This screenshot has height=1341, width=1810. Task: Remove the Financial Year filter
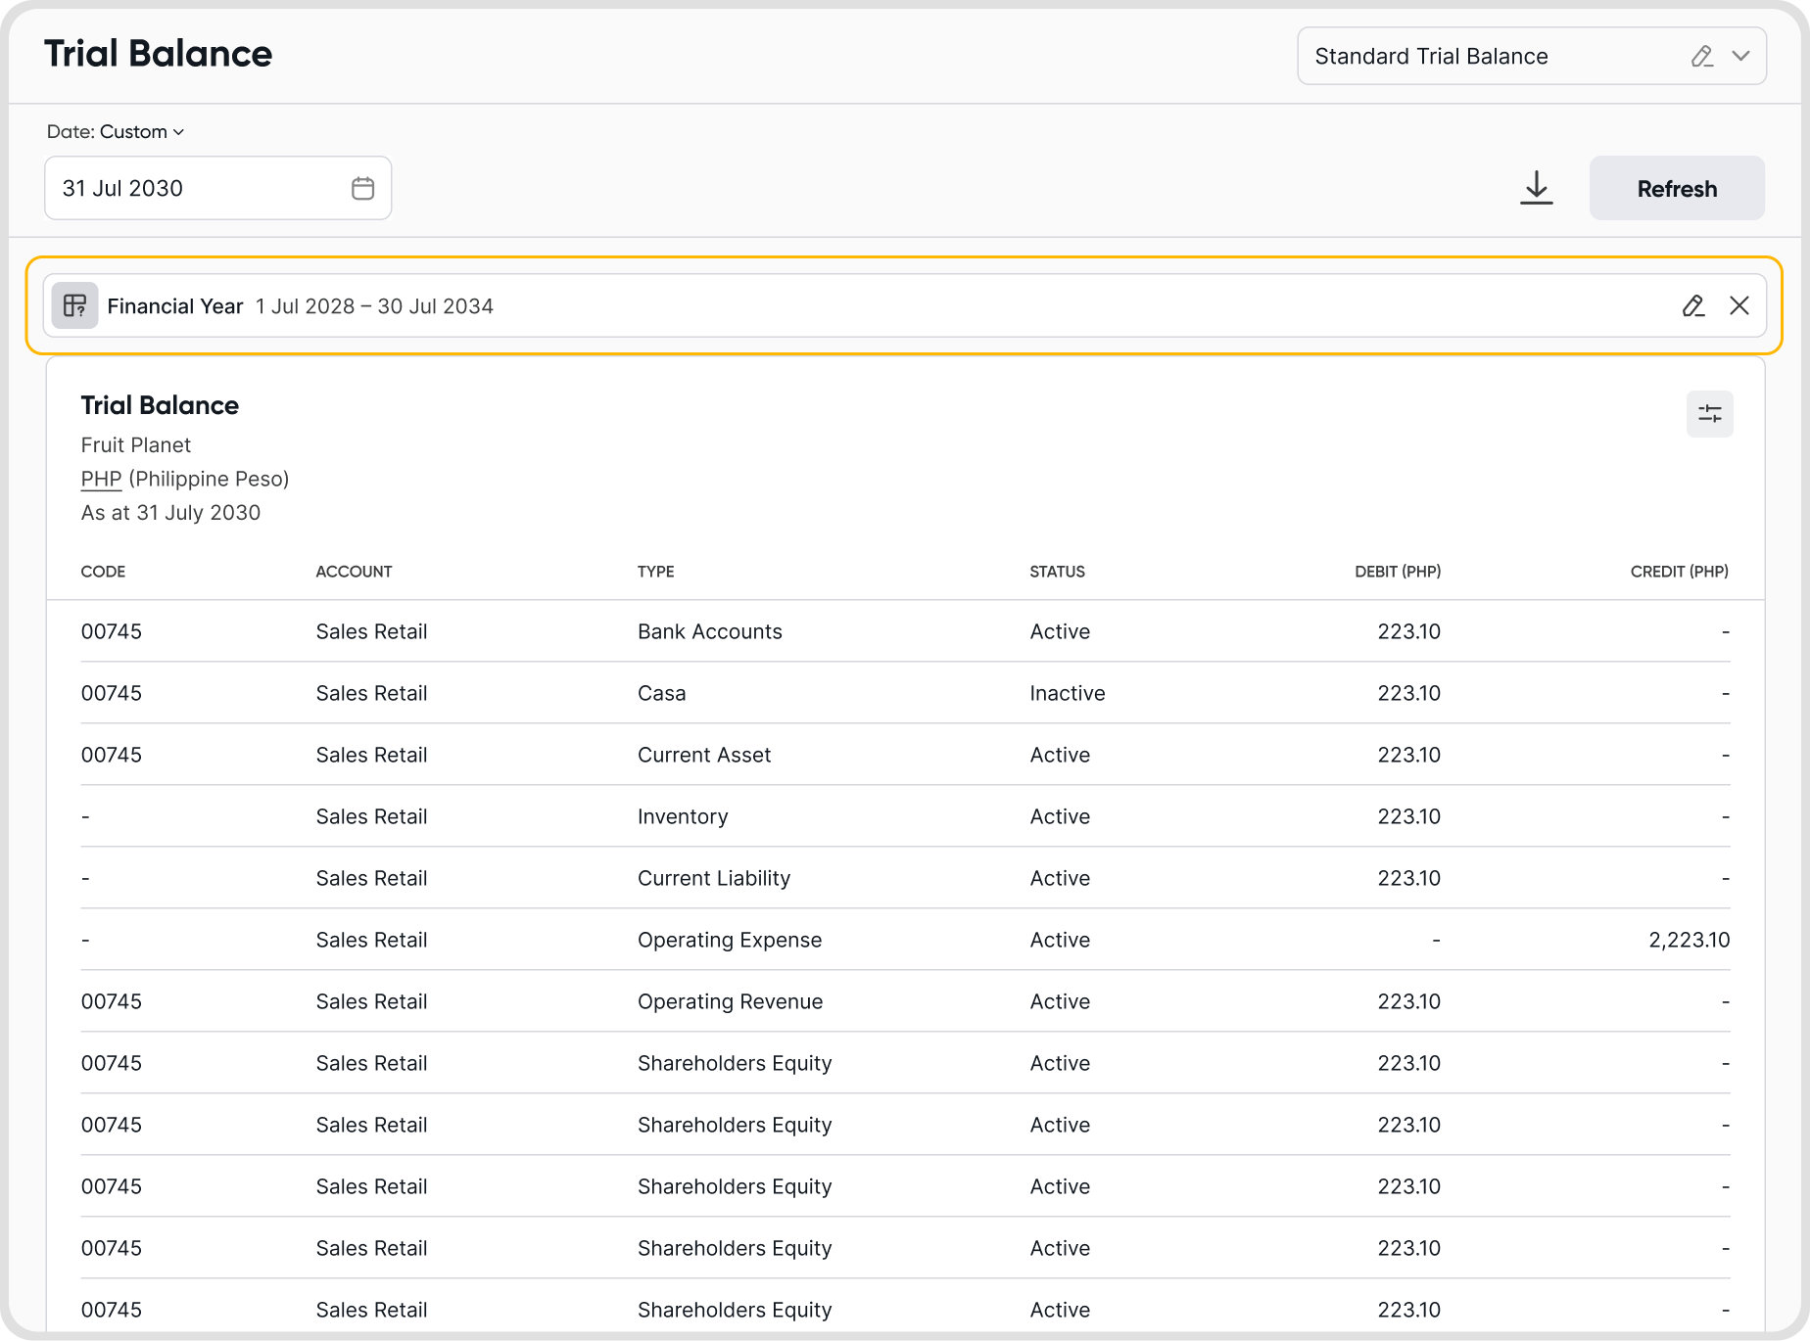[x=1739, y=306]
